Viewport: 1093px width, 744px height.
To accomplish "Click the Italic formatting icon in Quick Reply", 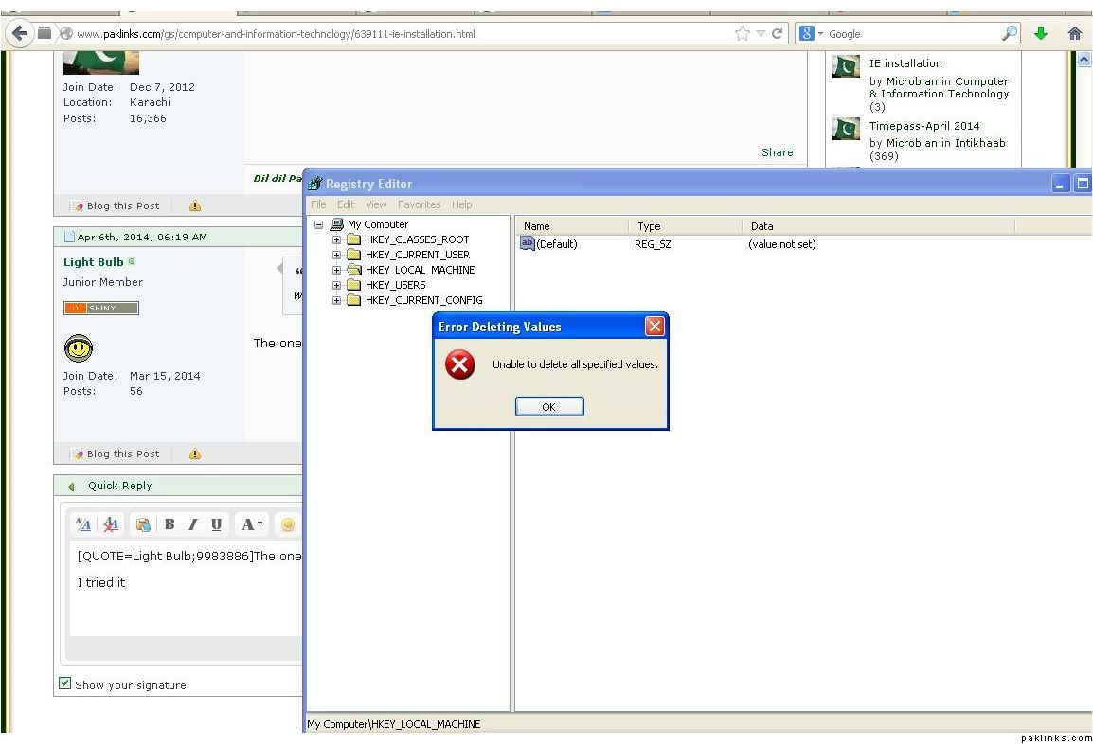I will pos(193,524).
